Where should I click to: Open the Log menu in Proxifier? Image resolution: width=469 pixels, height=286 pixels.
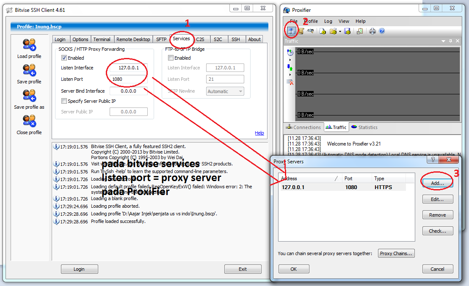[328, 21]
